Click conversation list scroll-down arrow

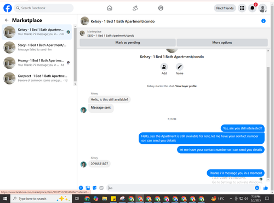[75, 84]
